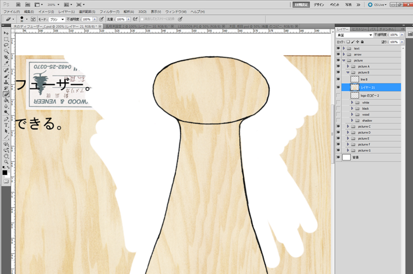
Task: Click the foreground color swatch
Action: [4, 172]
